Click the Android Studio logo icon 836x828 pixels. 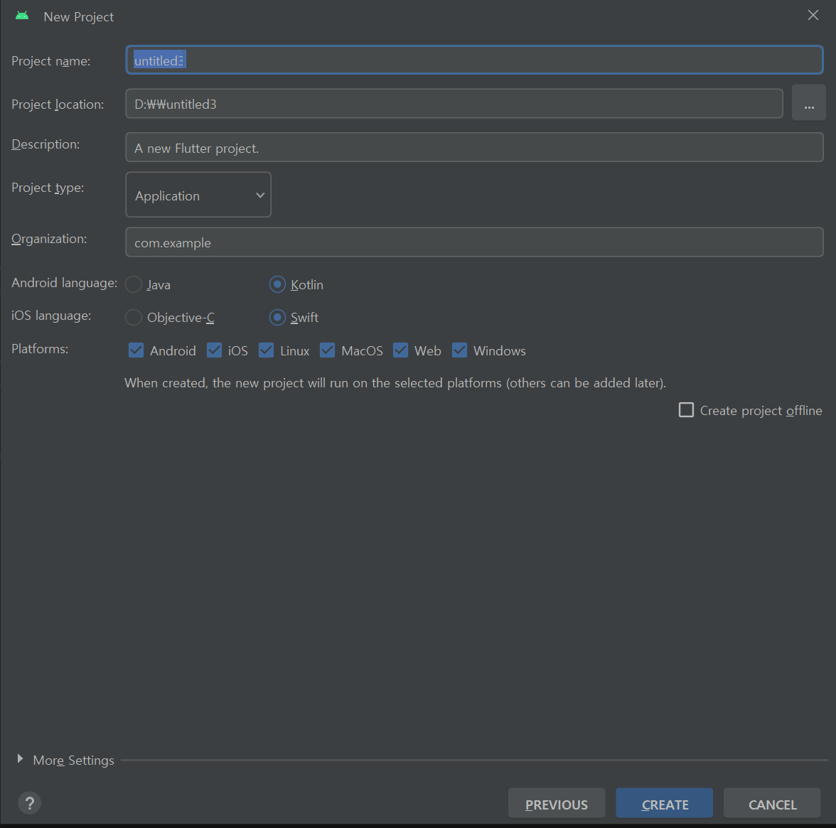point(22,16)
